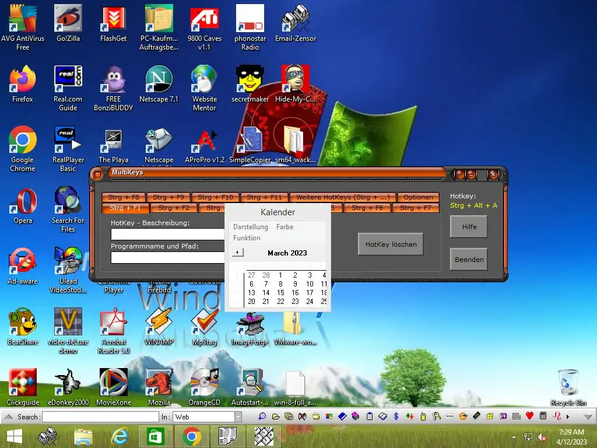Click the calculator icon in search toolbar

coord(543,416)
